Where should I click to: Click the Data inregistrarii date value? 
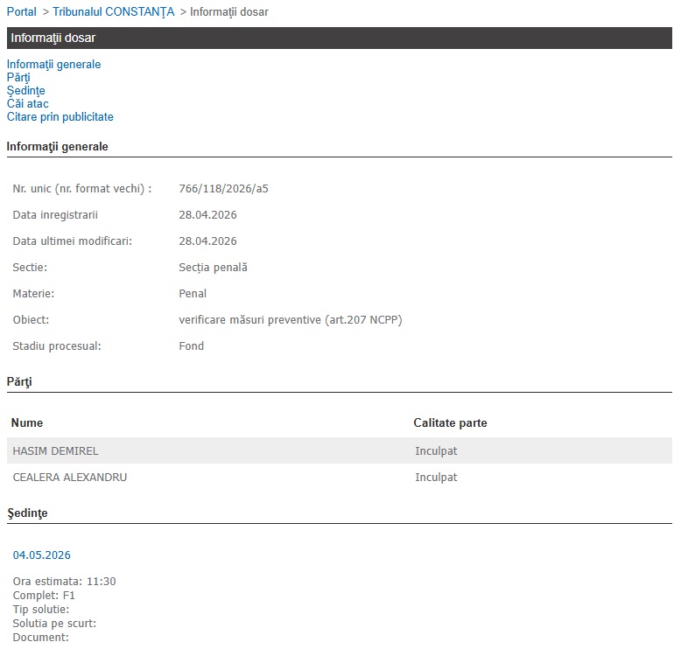tap(207, 215)
